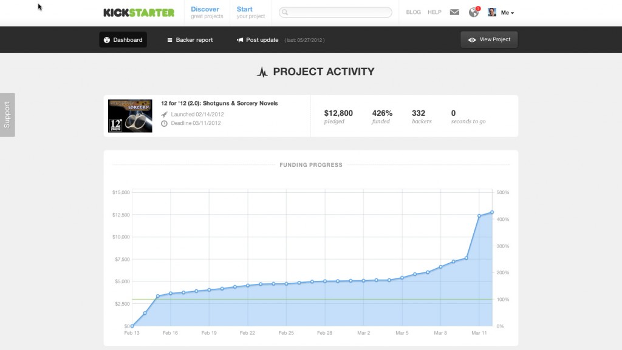
Task: Click the Dashboard info icon
Action: coord(107,40)
